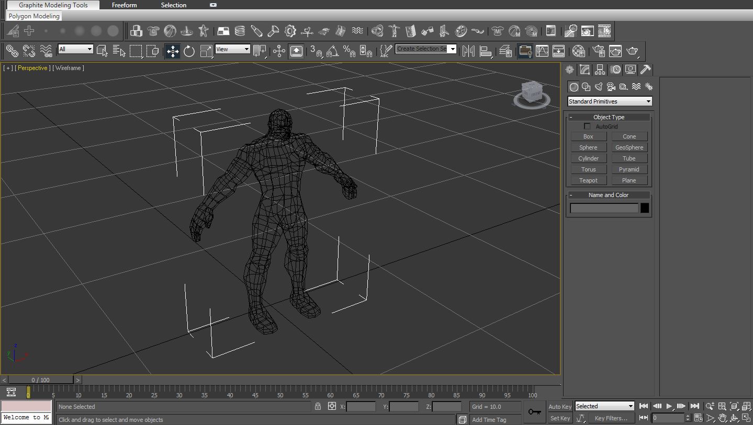Activate the Select and Scale tool

pos(206,51)
